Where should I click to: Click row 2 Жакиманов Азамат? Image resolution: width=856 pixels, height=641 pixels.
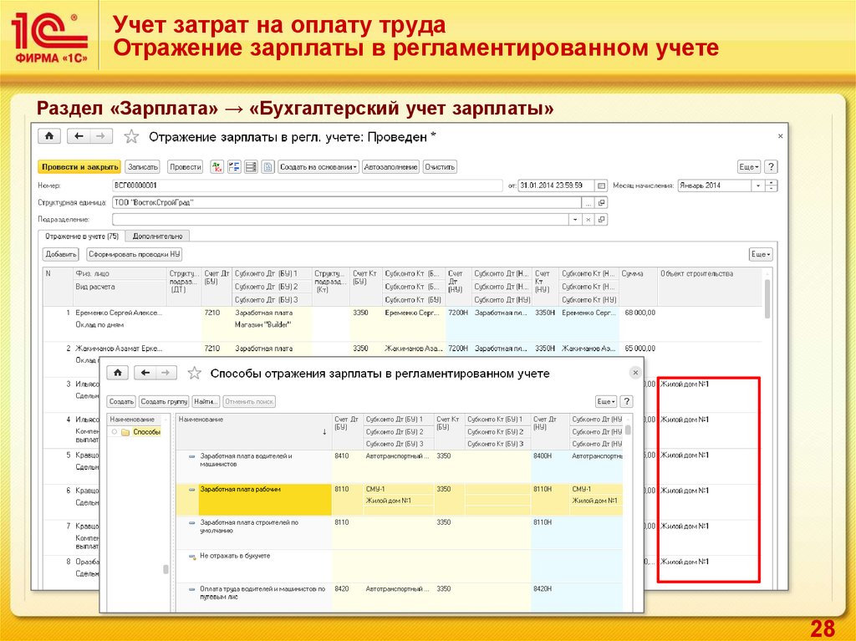[x=403, y=349]
